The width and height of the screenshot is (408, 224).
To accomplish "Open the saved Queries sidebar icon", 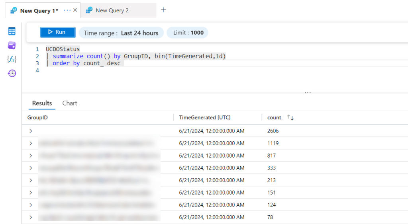I will click(x=12, y=45).
